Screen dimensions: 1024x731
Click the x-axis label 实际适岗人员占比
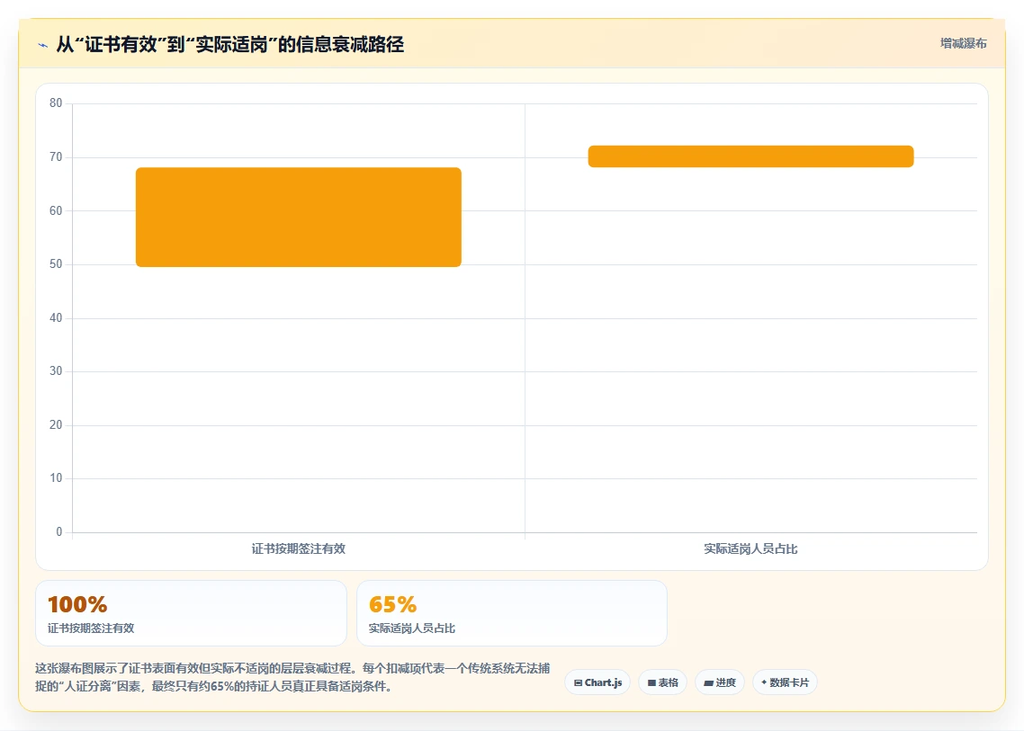(x=751, y=548)
